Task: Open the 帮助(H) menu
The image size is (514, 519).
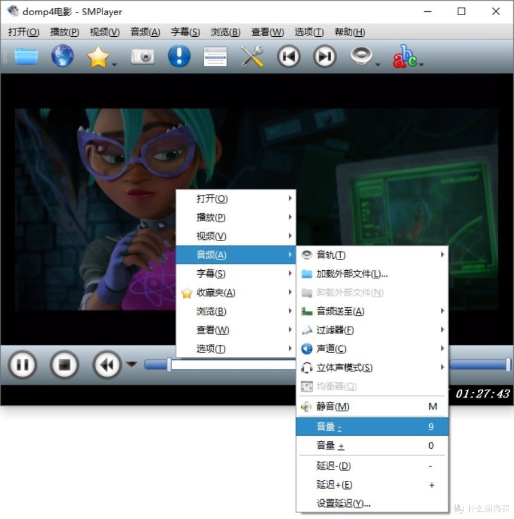Action: [349, 32]
